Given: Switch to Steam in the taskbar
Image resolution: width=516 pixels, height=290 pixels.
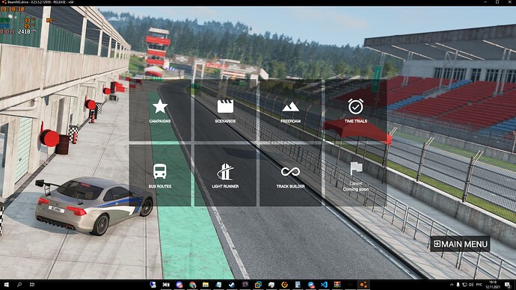Looking at the screenshot, I should [x=232, y=285].
